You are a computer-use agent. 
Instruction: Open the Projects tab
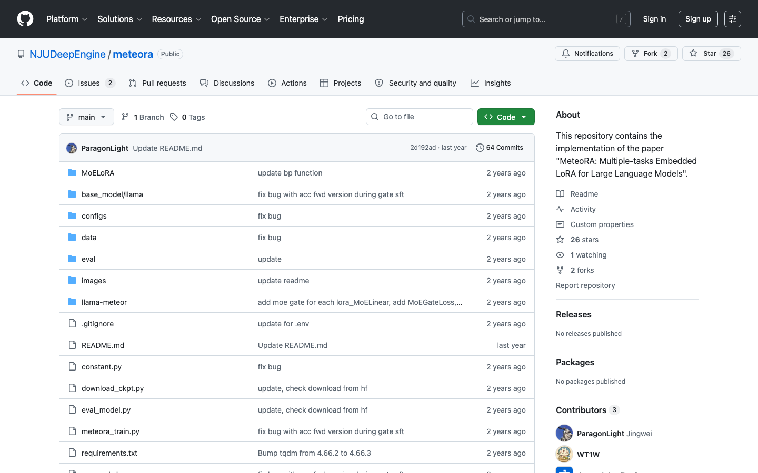[x=341, y=83]
